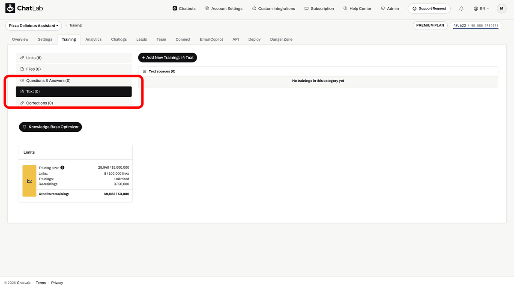Viewport: 514px width, 289px height.
Task: Click the Support Request button
Action: tap(429, 9)
